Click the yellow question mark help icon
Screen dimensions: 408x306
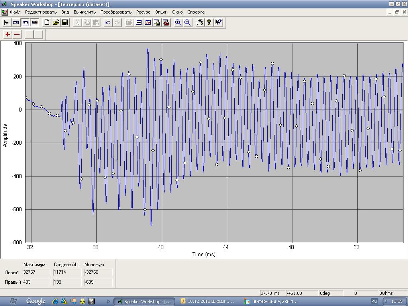(x=209, y=23)
